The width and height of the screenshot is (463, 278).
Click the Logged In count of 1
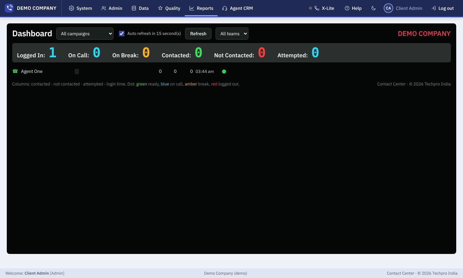tap(53, 53)
